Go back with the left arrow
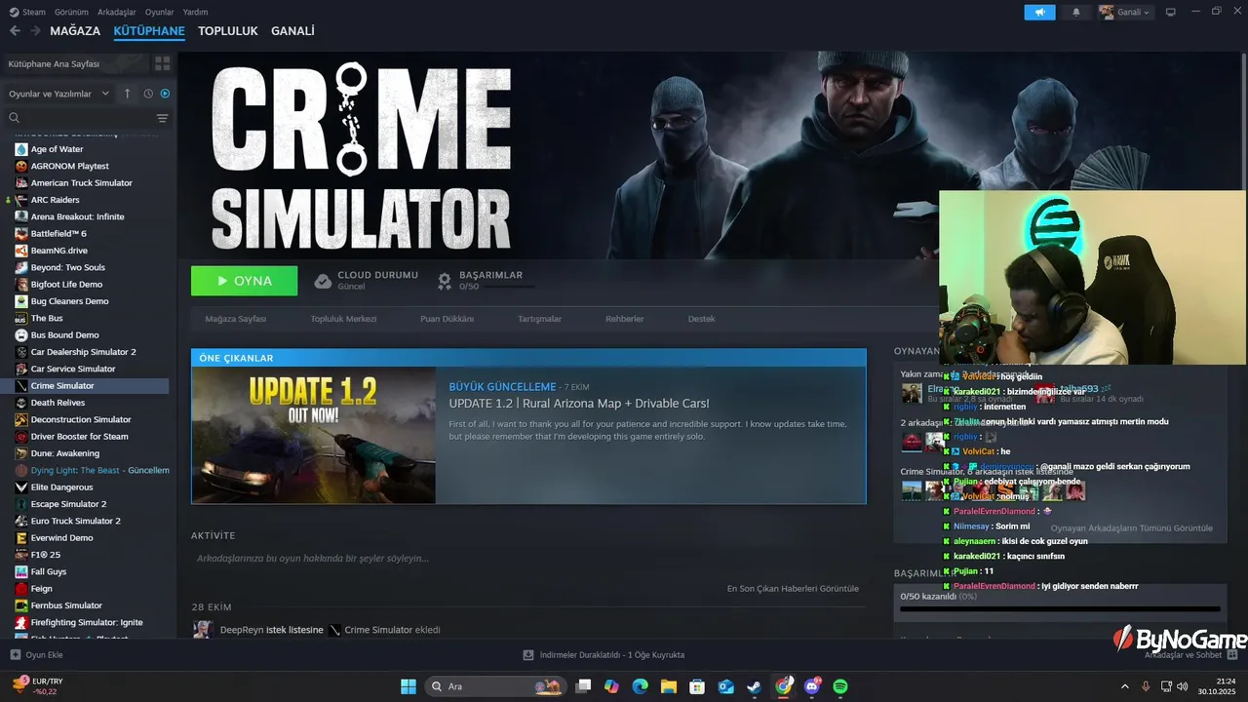This screenshot has height=702, width=1248. click(x=15, y=31)
